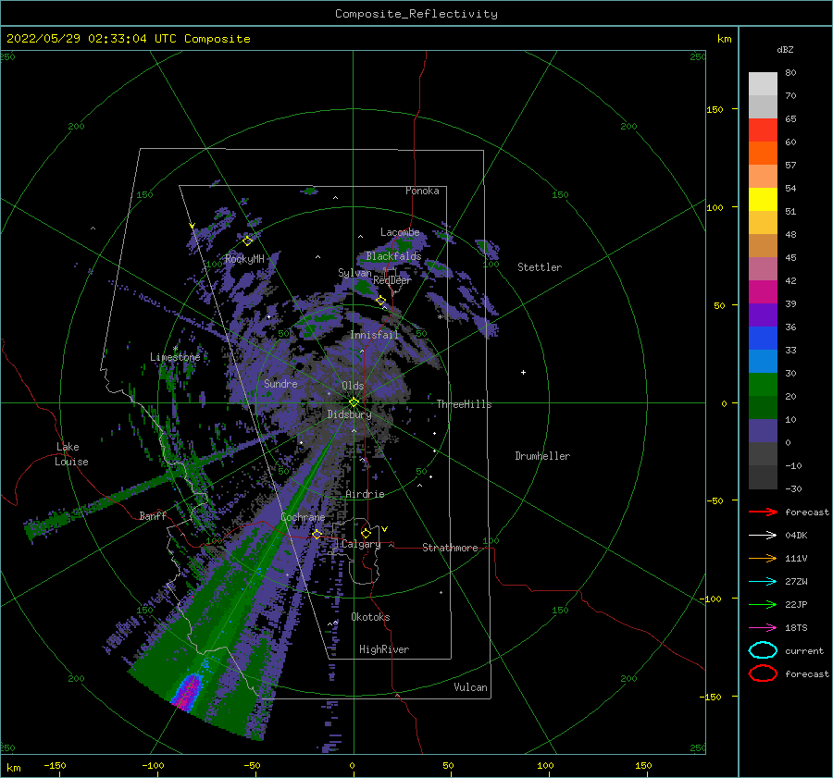Click the 100 tick label on right axis
Image resolution: width=833 pixels, height=778 pixels.
715,207
